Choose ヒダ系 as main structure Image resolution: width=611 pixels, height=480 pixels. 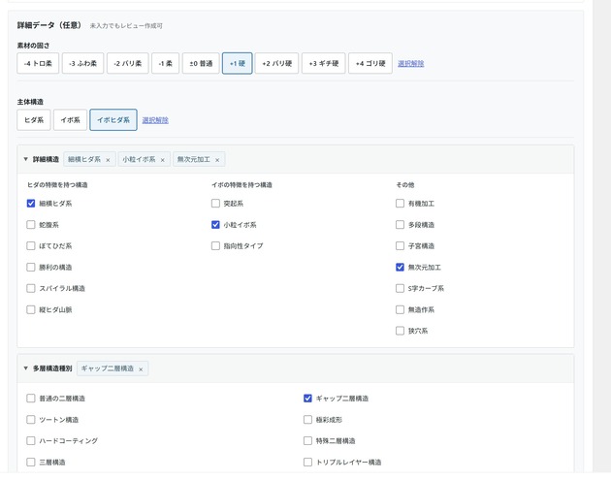[34, 120]
